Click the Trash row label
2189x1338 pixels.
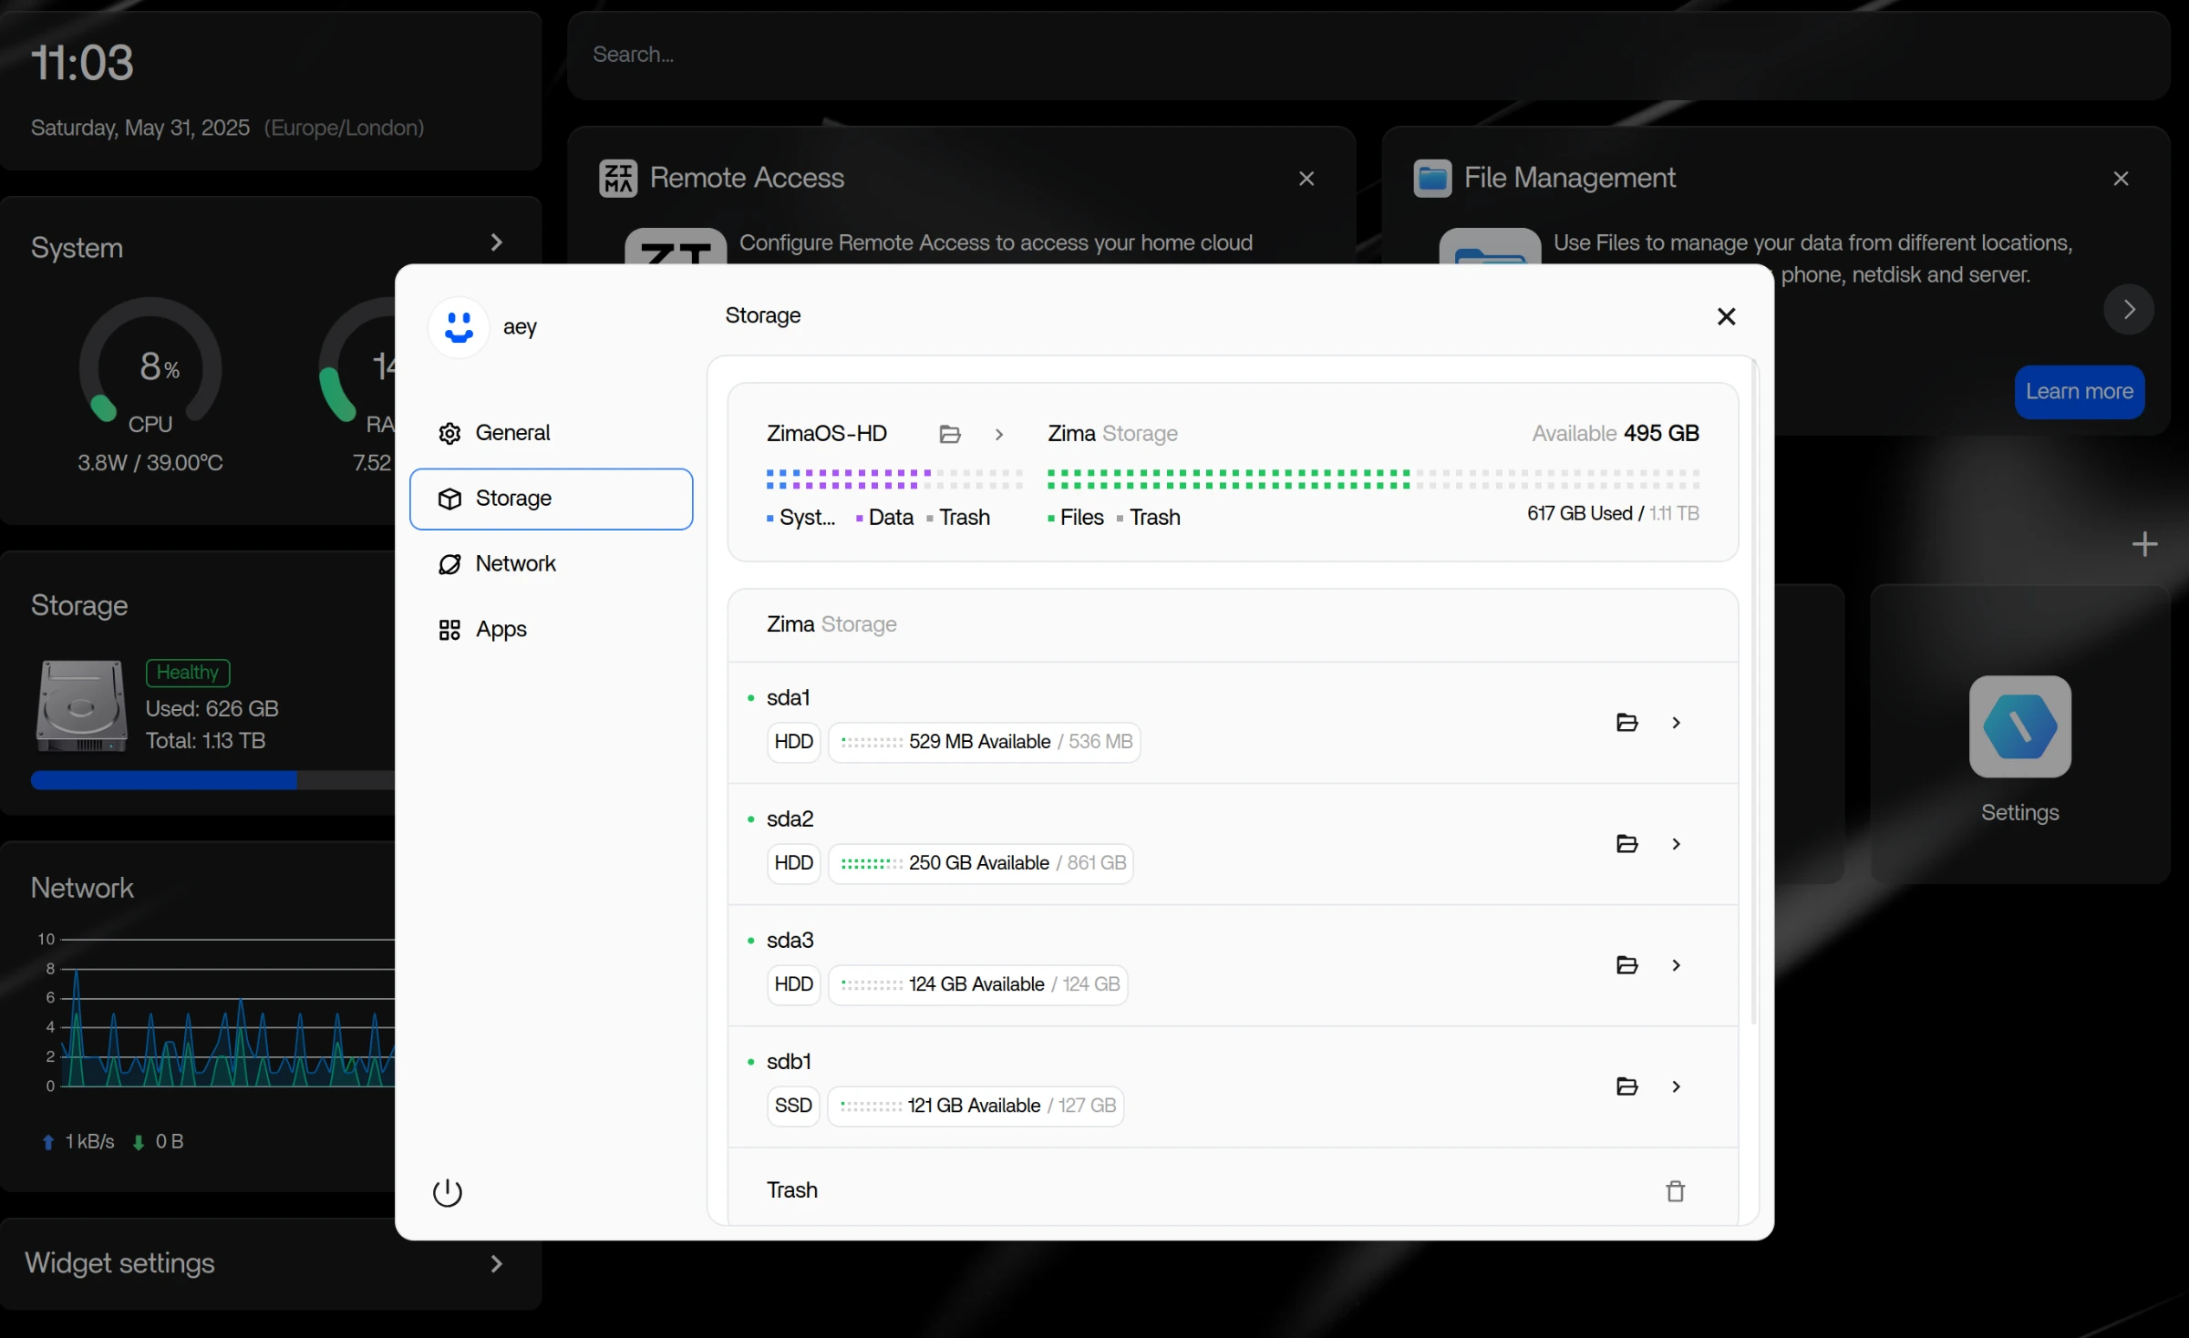point(792,1190)
